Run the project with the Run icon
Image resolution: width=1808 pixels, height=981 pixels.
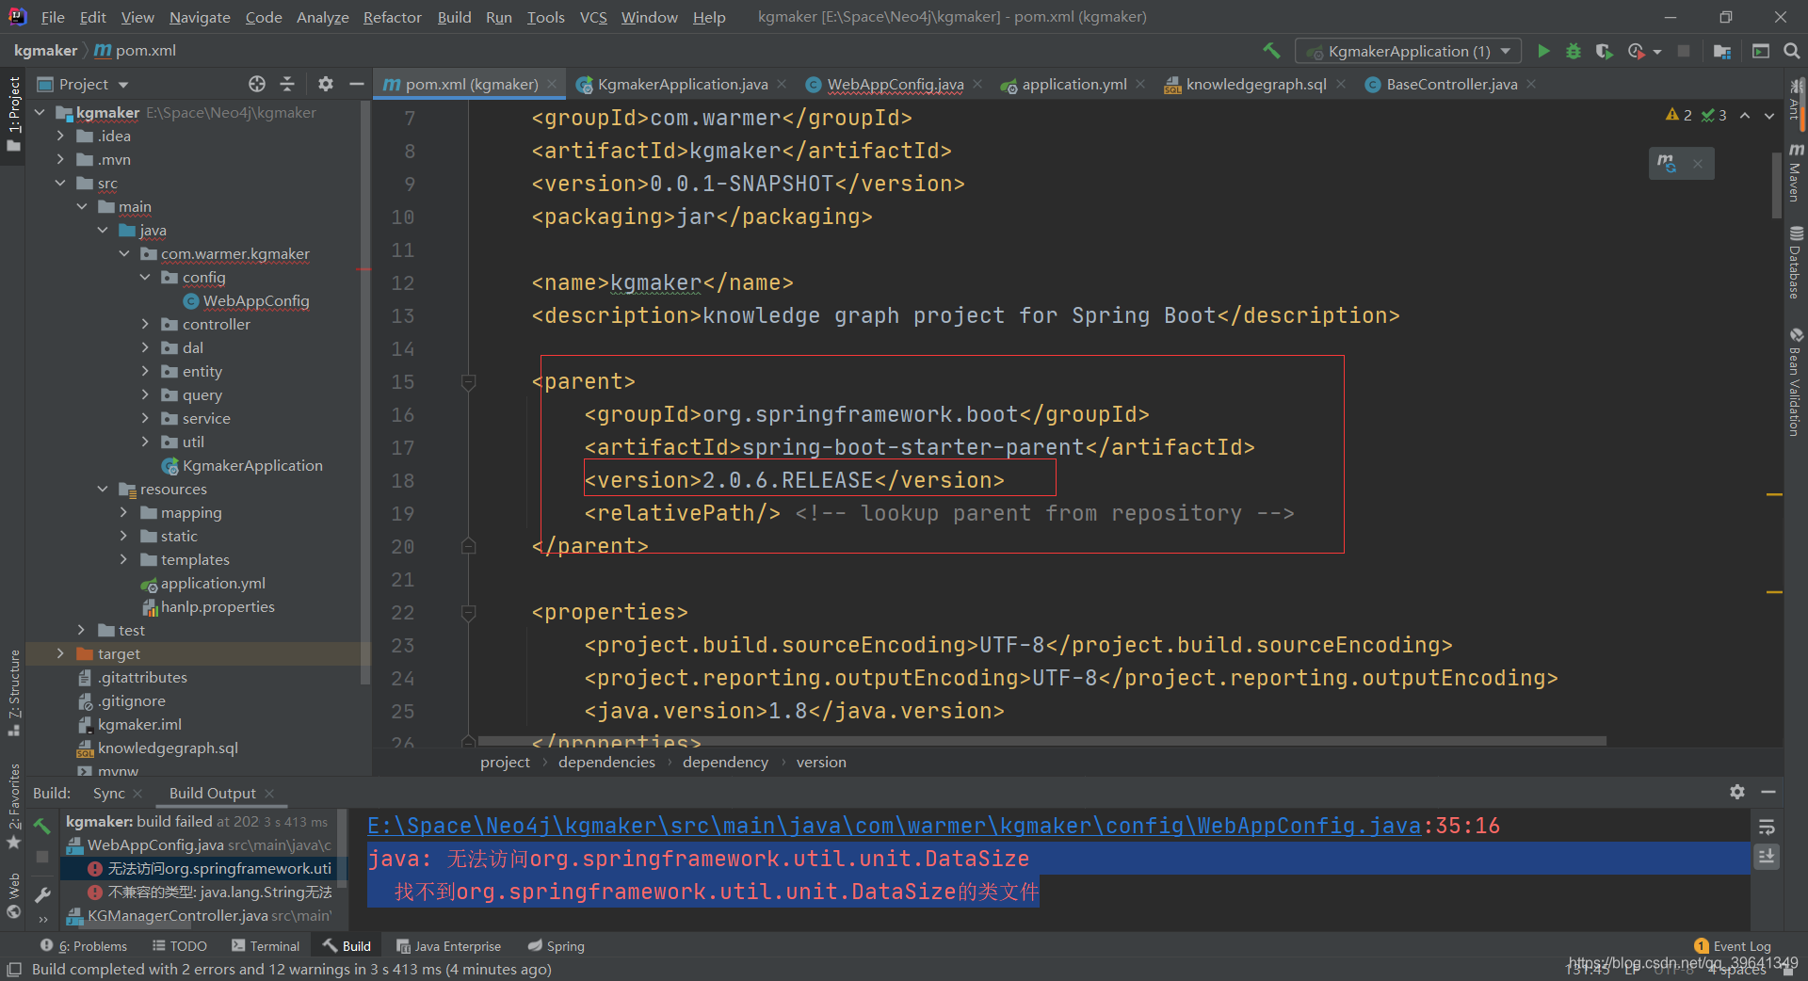click(1542, 51)
